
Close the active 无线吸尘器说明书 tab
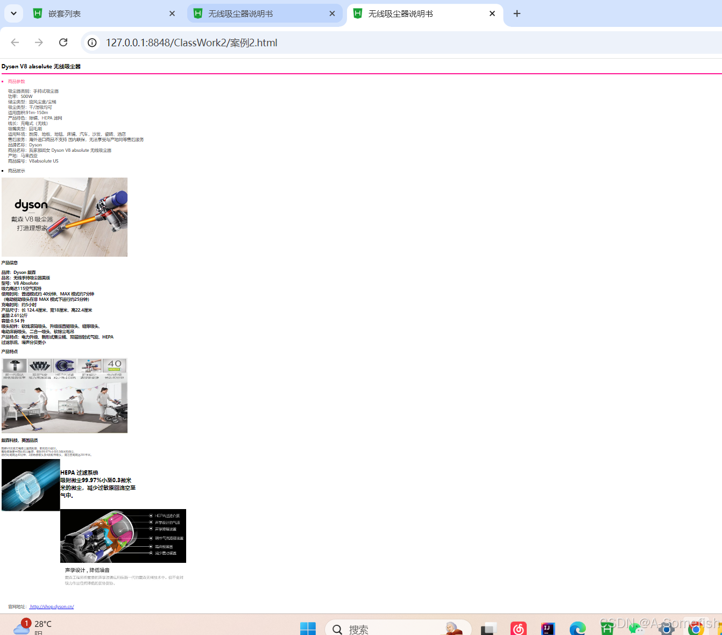[x=492, y=13]
